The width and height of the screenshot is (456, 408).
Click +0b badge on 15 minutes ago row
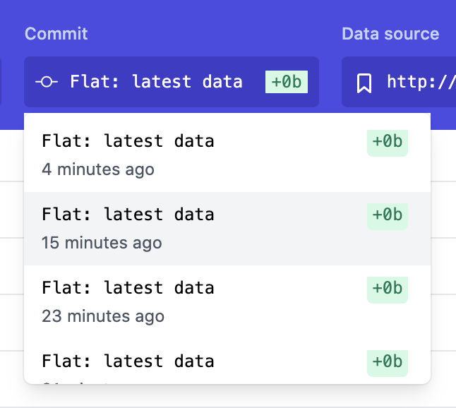tap(388, 216)
